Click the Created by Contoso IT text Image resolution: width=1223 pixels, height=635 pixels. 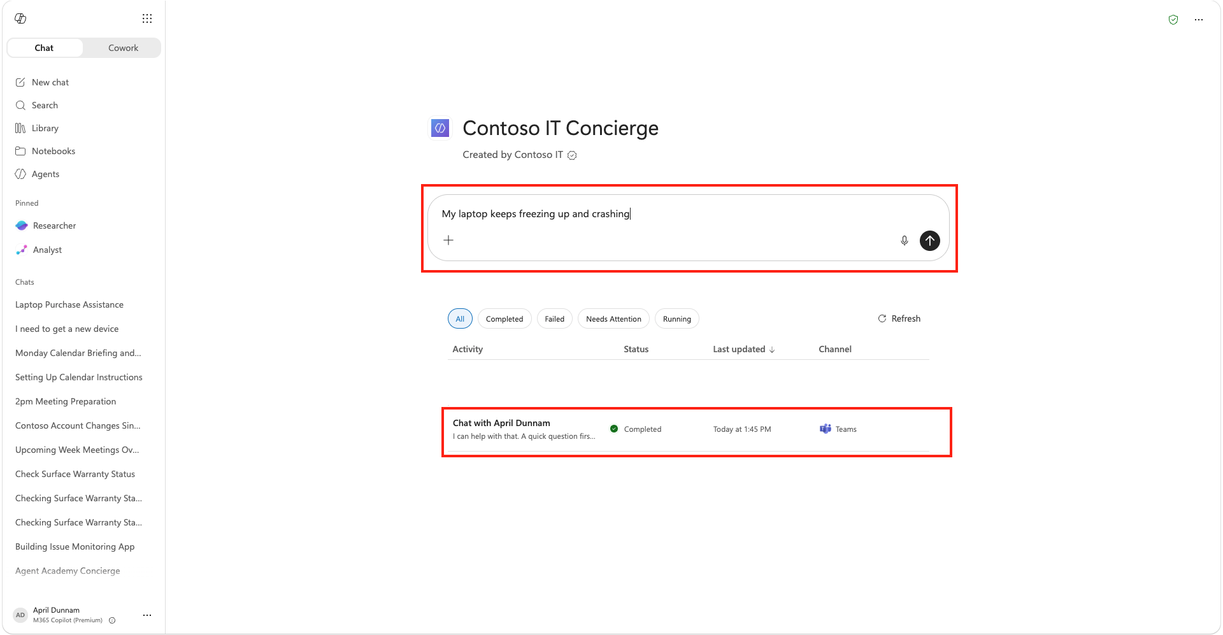coord(513,155)
